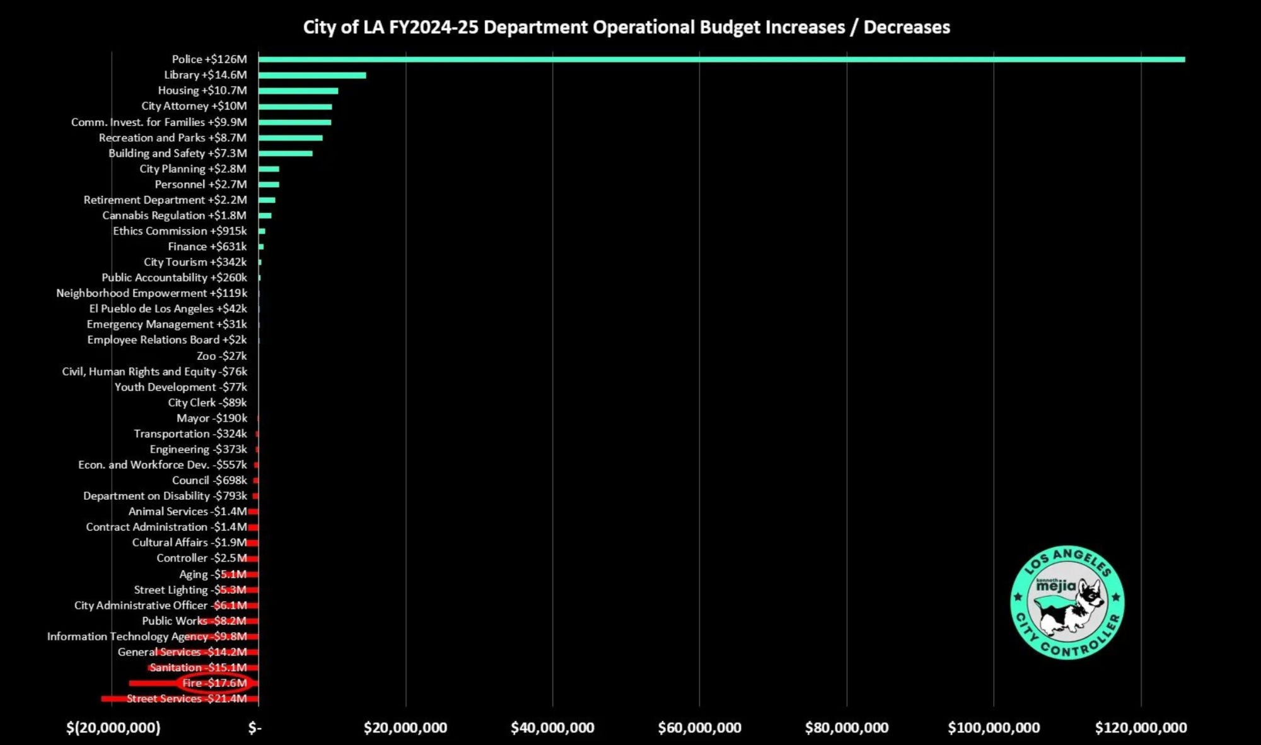Click the Ethics Commission +$915k label
Viewport: 1261px width, 745px height.
(180, 231)
